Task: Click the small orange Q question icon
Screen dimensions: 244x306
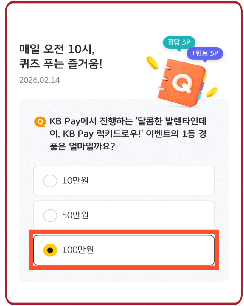Action: click(40, 122)
